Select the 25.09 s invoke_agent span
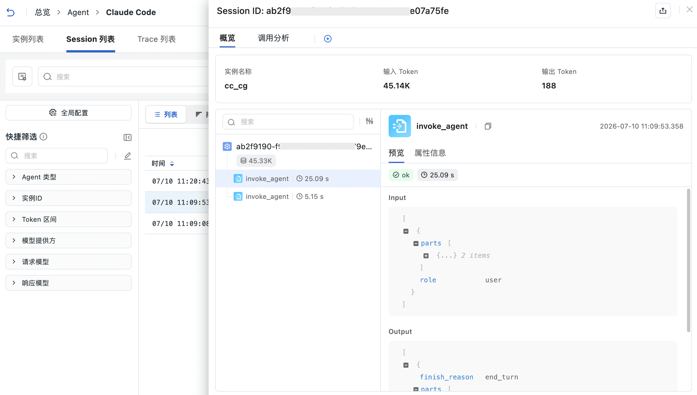This screenshot has width=697, height=395. click(298, 179)
